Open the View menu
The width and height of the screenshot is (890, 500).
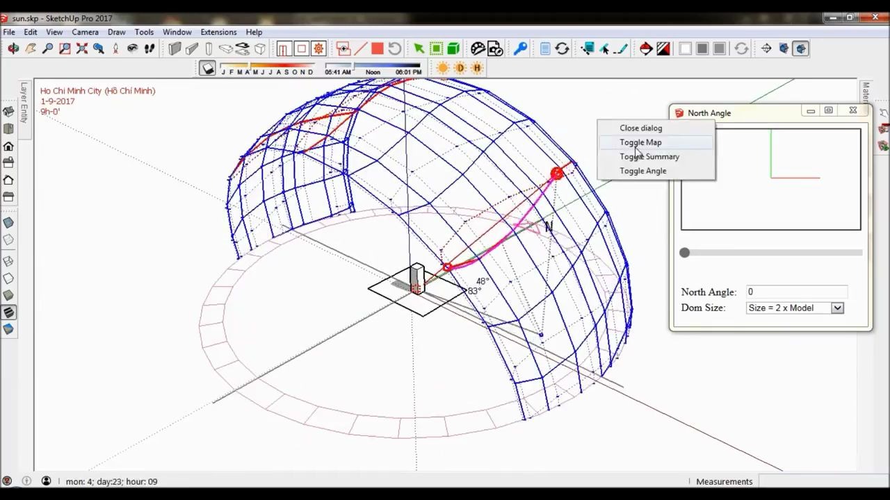(54, 32)
